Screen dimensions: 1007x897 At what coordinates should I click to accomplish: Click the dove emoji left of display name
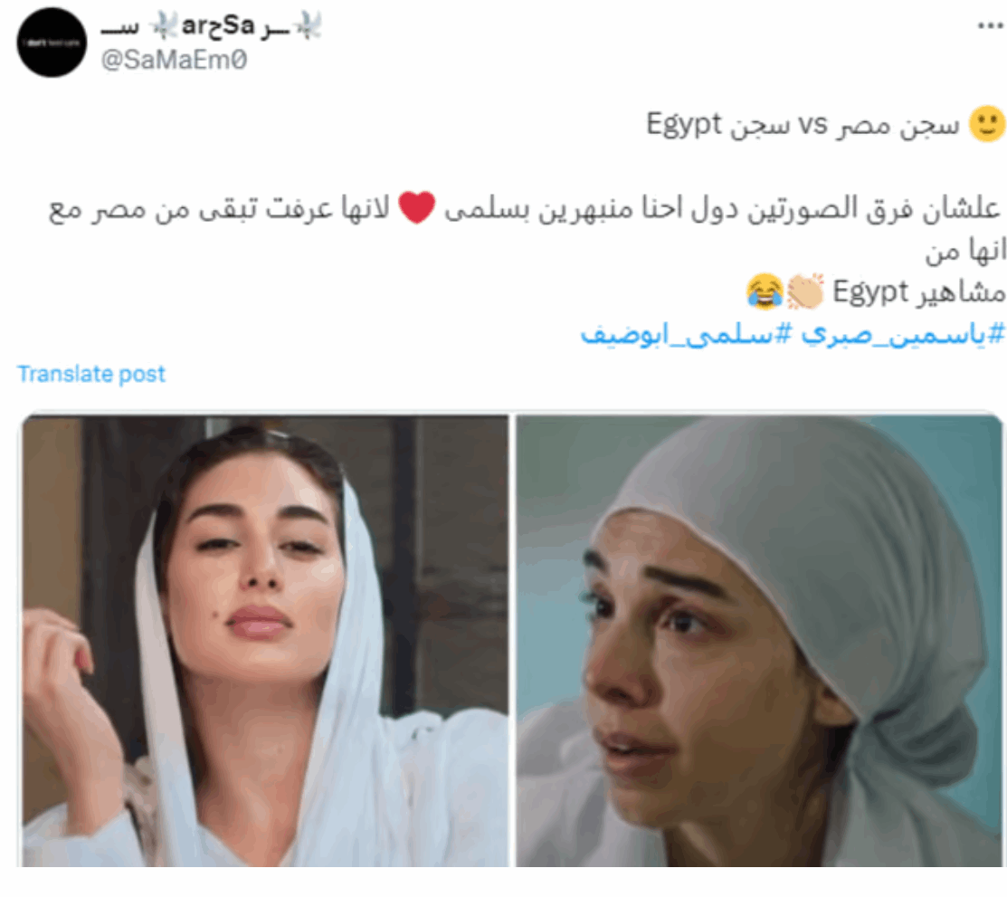pos(163,26)
